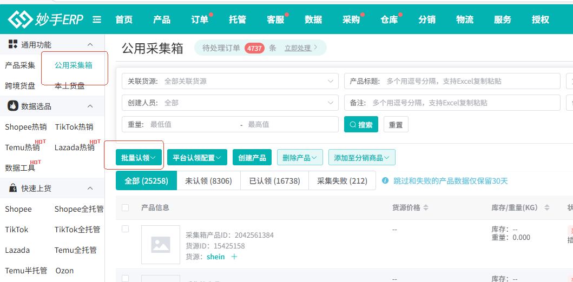Open the 采购 menu
The height and width of the screenshot is (282, 573).
click(x=351, y=19)
